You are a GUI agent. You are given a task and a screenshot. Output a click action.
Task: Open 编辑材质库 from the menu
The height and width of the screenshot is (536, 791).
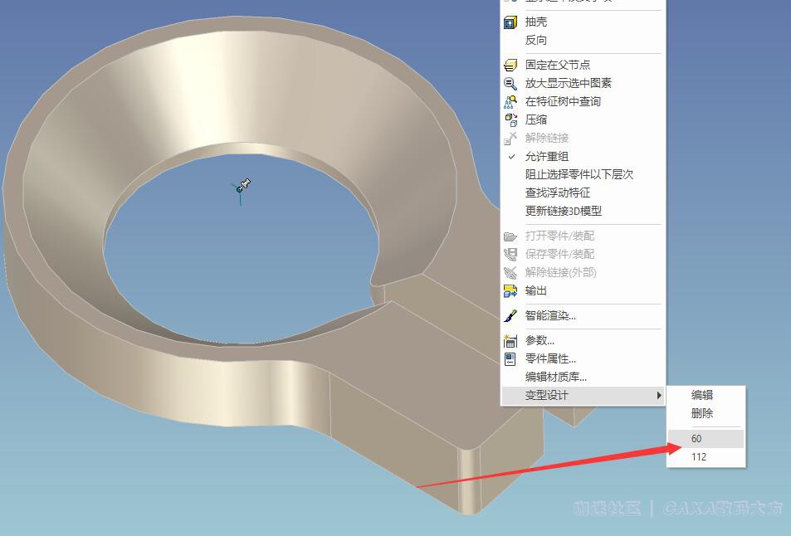point(555,377)
